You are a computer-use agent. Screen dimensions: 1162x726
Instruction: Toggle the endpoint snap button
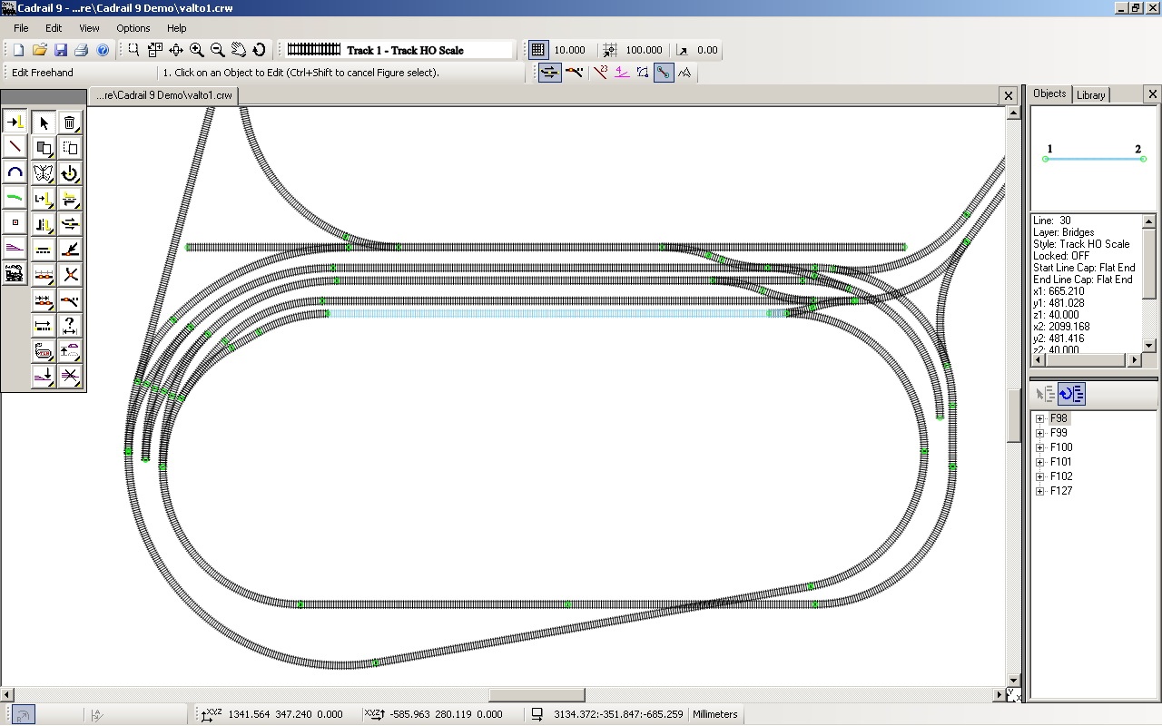[664, 73]
